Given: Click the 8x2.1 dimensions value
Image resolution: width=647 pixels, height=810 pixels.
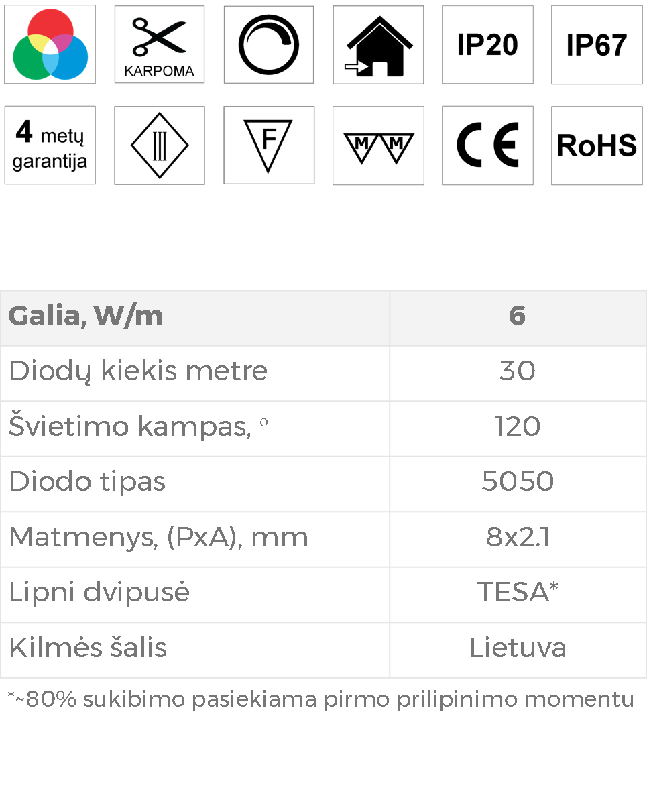Looking at the screenshot, I should [x=518, y=537].
